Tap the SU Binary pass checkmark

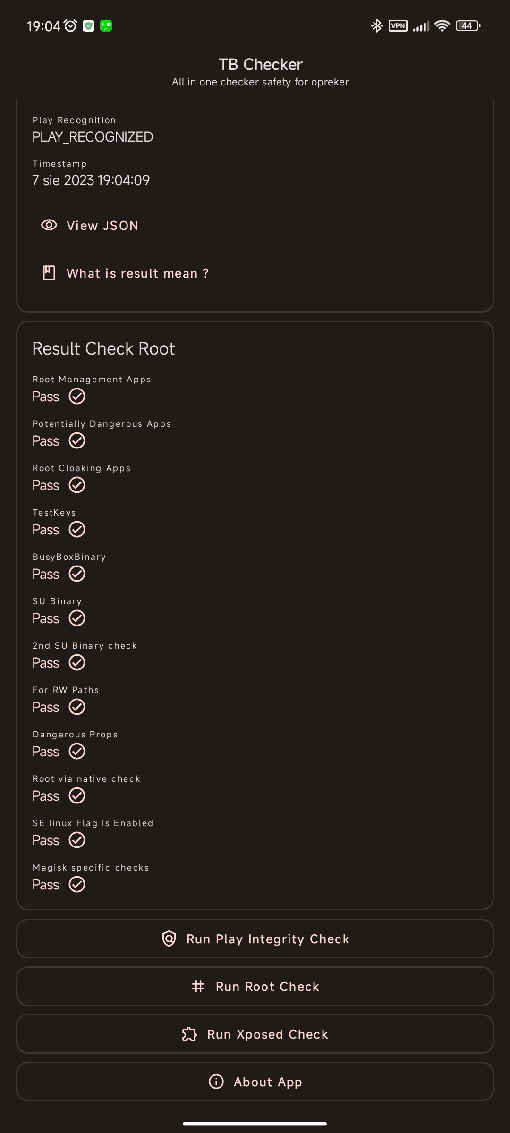[x=77, y=618]
